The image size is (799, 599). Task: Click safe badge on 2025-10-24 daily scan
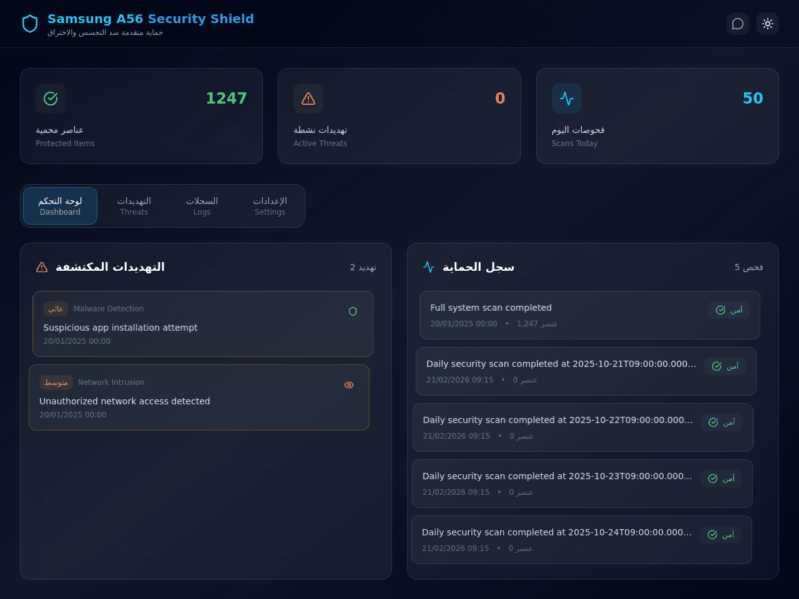coord(721,535)
